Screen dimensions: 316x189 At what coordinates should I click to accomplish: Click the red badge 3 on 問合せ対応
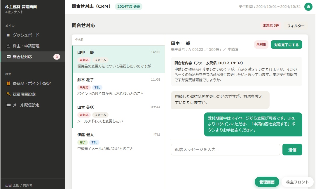tap(57, 57)
